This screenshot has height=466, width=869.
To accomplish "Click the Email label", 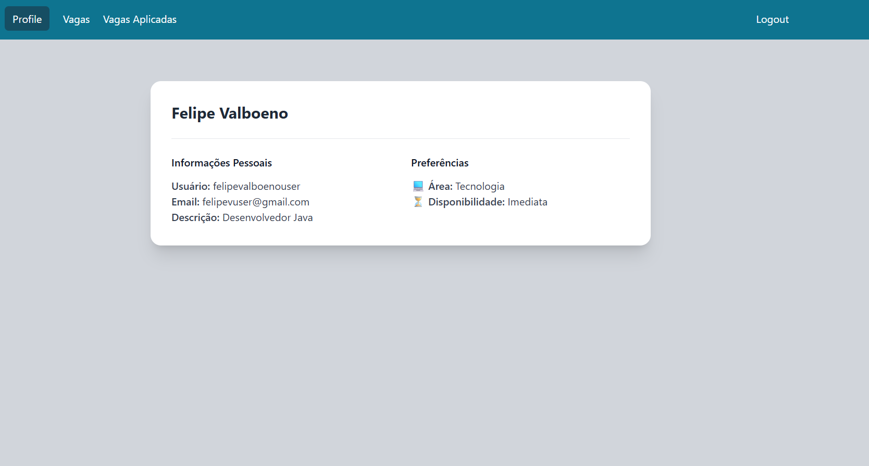I will tap(185, 202).
